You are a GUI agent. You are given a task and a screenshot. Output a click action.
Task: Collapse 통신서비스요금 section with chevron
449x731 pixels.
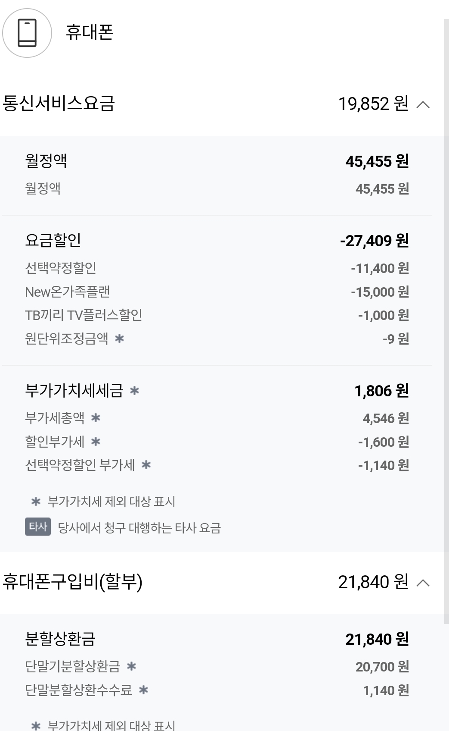pos(423,104)
